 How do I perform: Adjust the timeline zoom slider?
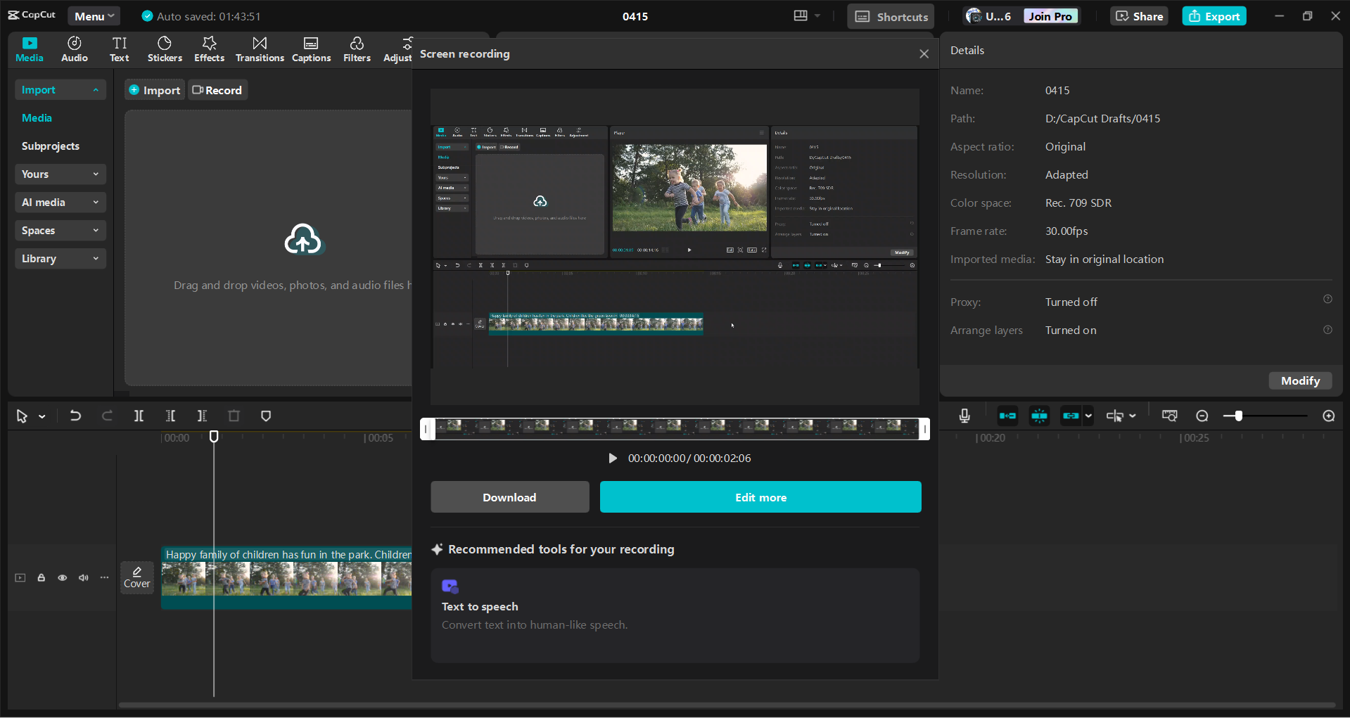1238,416
